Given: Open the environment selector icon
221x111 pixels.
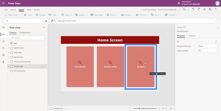Looking at the screenshot, I should (179, 3).
